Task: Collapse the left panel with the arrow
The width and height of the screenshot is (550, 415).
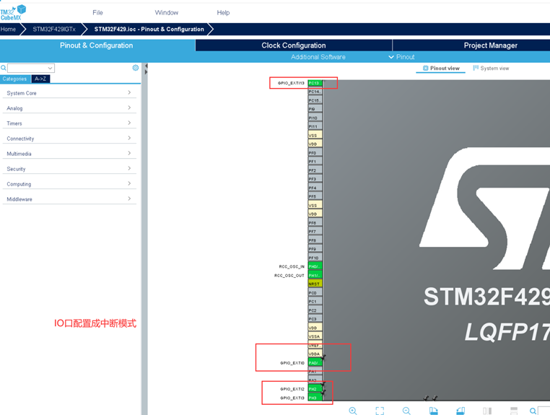Action: pos(146,66)
